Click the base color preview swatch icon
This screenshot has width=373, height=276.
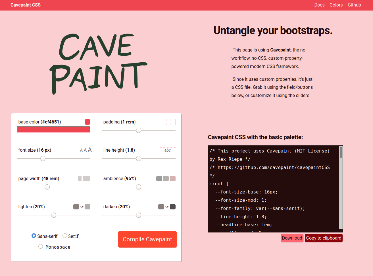(87, 122)
